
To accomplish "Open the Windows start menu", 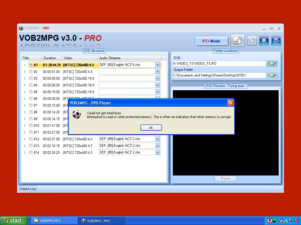I will coord(14,221).
